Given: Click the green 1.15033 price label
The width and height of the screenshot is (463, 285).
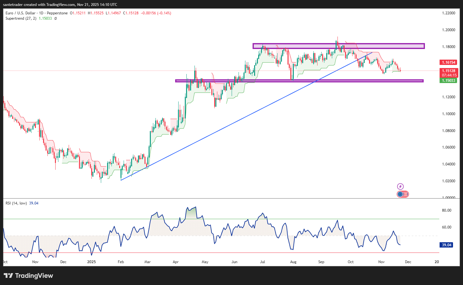Looking at the screenshot, I should 448,81.
